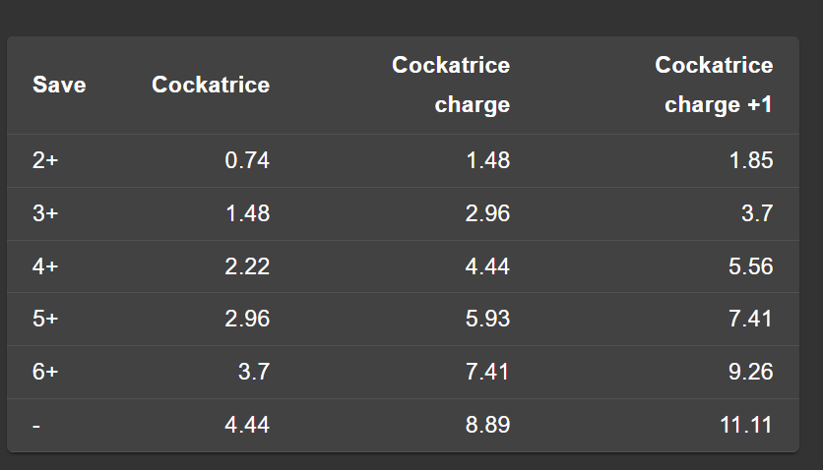Click the 5.93 value cell
Image resolution: width=823 pixels, height=470 pixels.
coord(487,319)
